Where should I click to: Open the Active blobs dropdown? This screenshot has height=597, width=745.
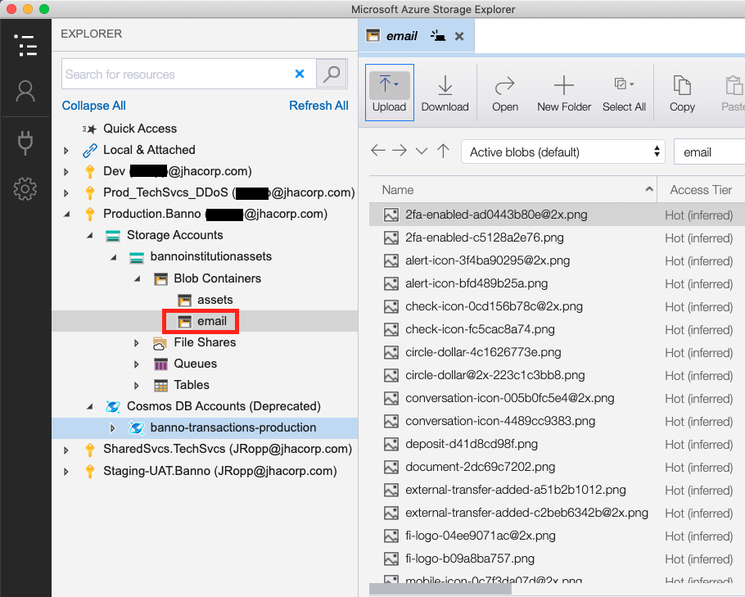[563, 152]
